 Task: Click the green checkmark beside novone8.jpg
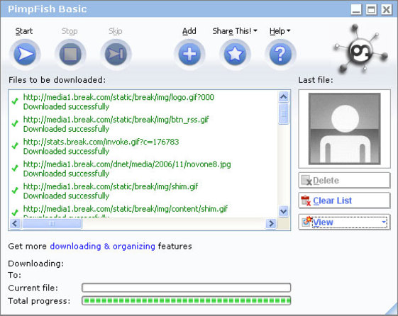(x=15, y=168)
